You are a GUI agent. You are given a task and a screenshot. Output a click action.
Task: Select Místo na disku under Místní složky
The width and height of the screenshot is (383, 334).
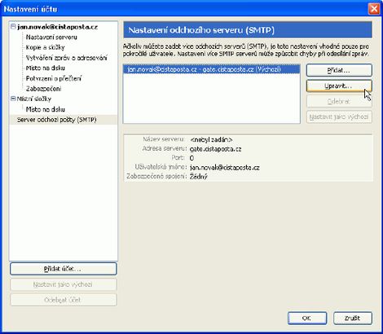[x=45, y=109]
